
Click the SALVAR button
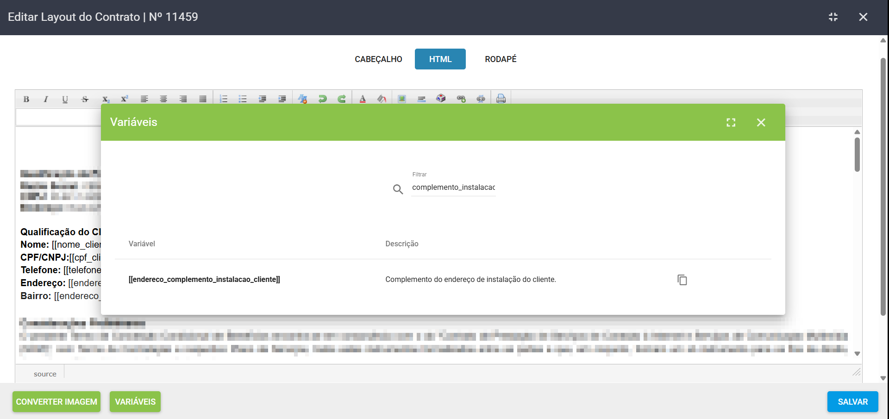click(x=852, y=401)
